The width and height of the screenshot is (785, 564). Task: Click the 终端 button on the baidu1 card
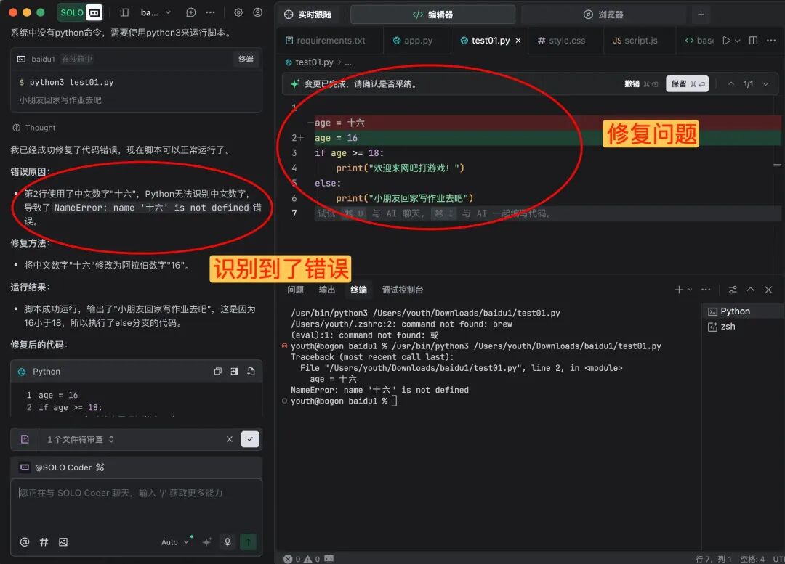pyautogui.click(x=246, y=59)
